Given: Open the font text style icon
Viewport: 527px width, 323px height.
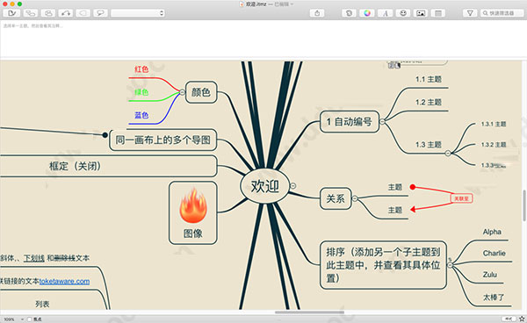Looking at the screenshot, I should [x=386, y=13].
